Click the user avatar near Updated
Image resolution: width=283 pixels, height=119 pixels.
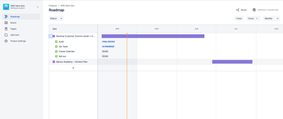[254, 10]
